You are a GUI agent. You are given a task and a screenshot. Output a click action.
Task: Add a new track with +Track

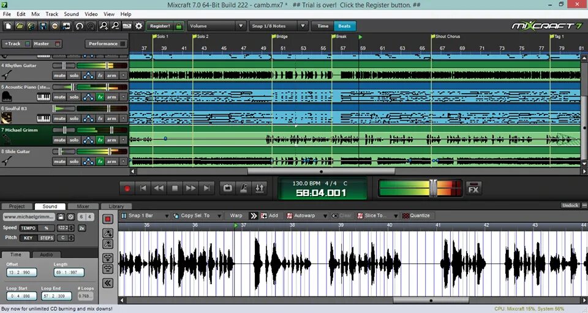pos(16,43)
